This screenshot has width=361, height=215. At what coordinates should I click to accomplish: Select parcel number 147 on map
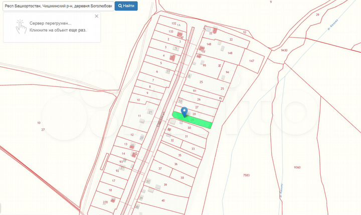(x=252, y=60)
